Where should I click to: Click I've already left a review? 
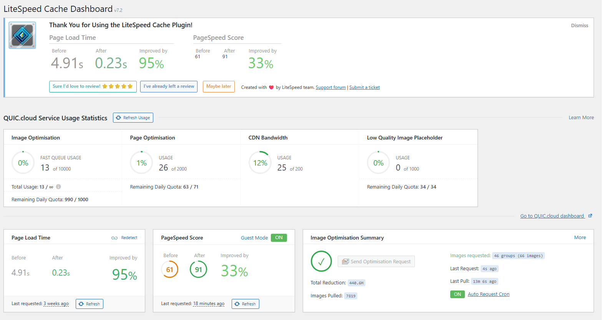(x=169, y=87)
